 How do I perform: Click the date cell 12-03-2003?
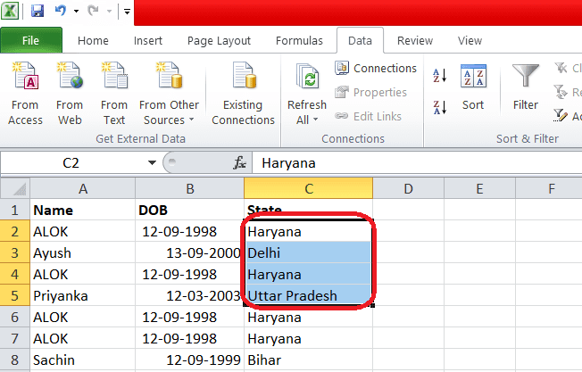pos(189,295)
